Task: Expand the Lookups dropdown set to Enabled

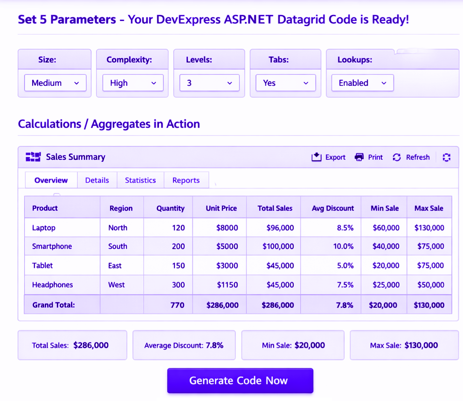Action: click(x=362, y=83)
